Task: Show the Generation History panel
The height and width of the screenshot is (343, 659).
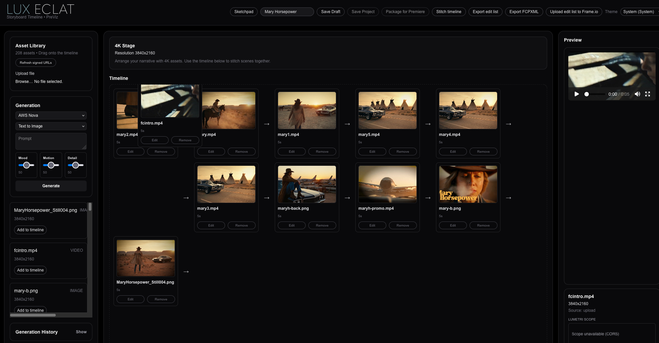Action: [x=81, y=332]
